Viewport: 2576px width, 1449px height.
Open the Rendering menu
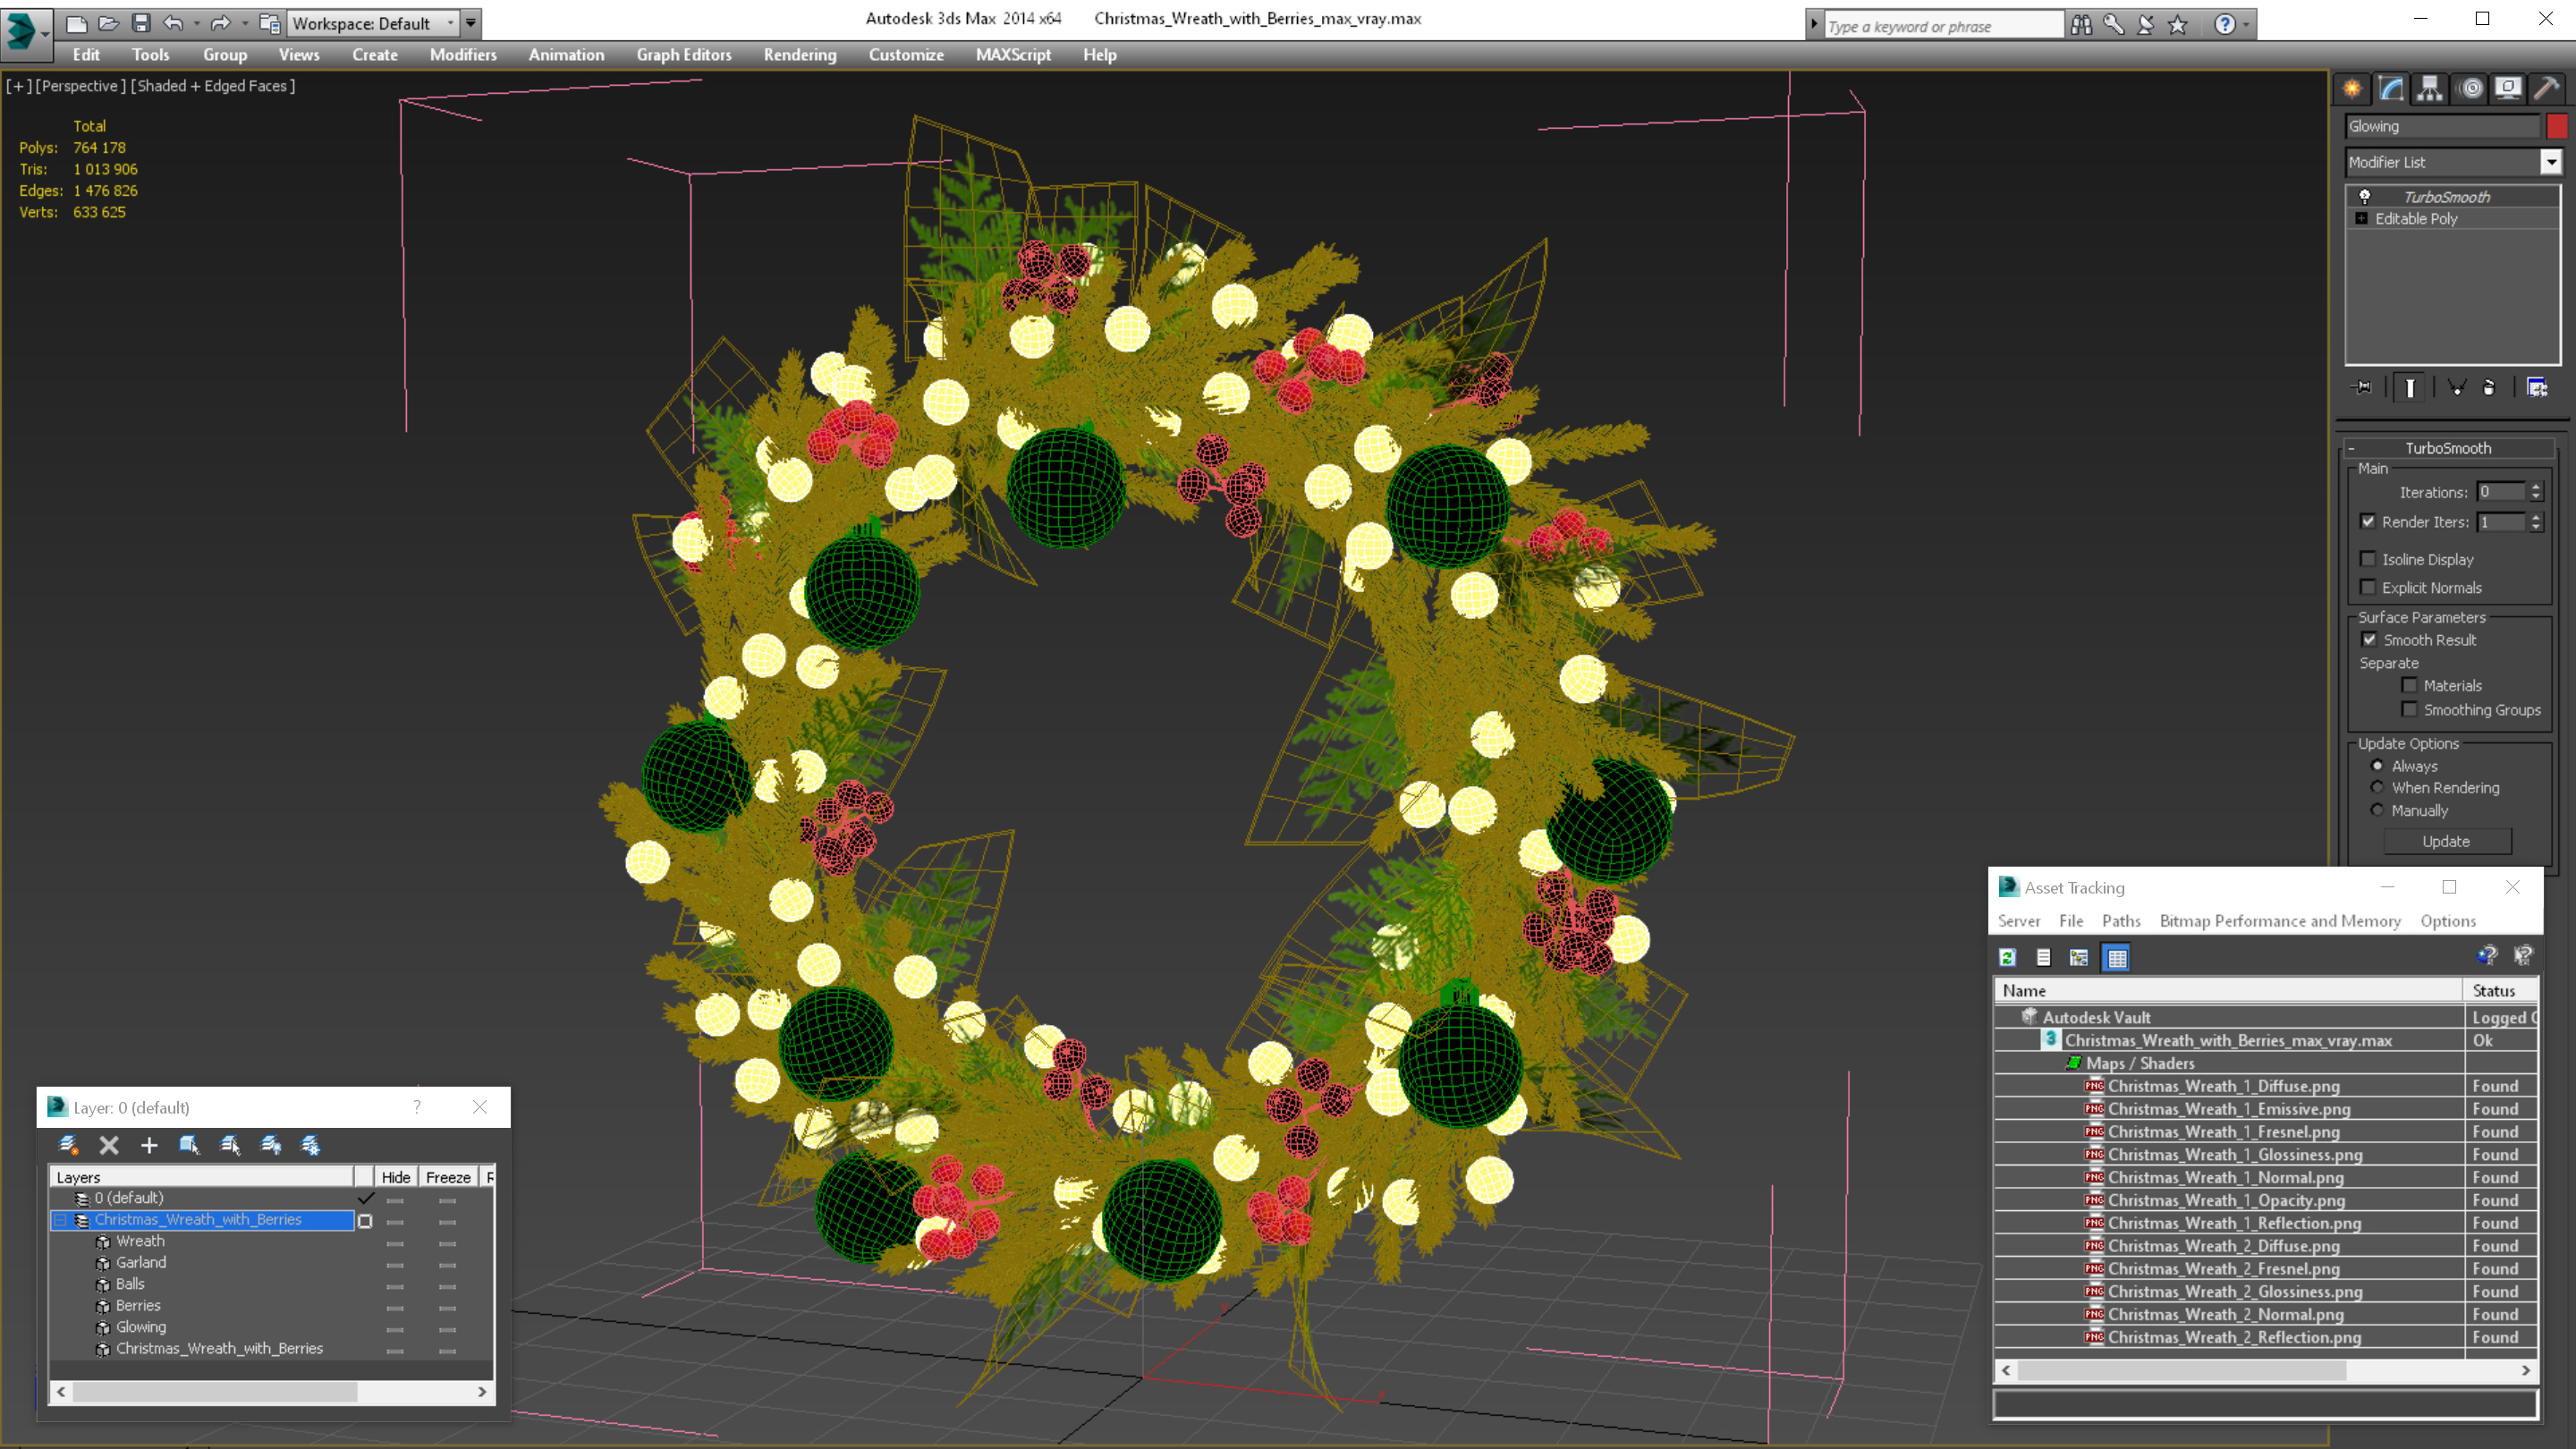800,55
